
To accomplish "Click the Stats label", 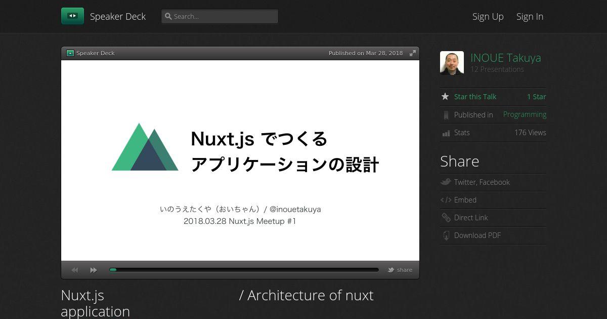I will 462,133.
